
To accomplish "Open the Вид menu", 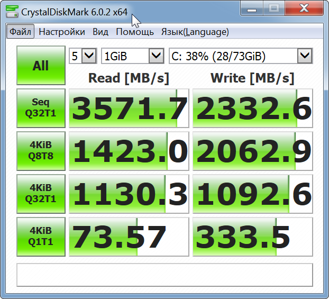I will click(100, 32).
